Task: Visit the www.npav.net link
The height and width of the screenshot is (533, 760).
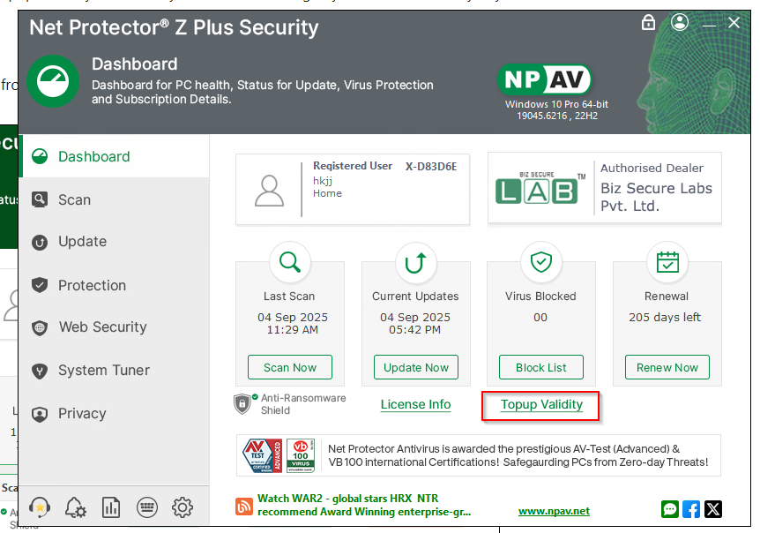Action: 554,511
